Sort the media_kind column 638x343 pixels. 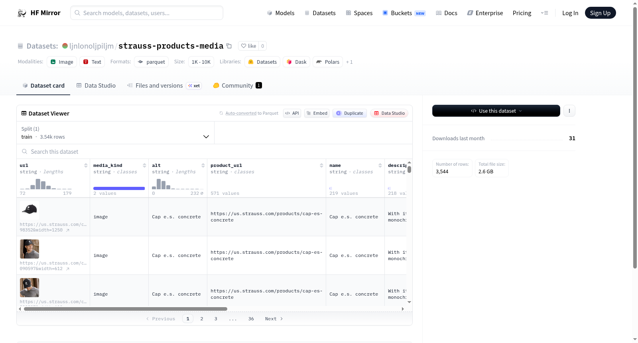tap(144, 165)
